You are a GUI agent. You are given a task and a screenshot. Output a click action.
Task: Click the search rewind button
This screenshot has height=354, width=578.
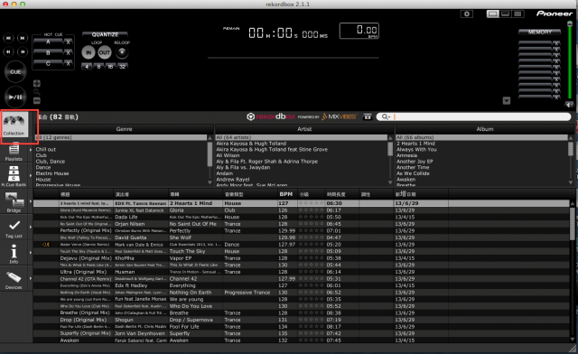[x=8, y=52]
